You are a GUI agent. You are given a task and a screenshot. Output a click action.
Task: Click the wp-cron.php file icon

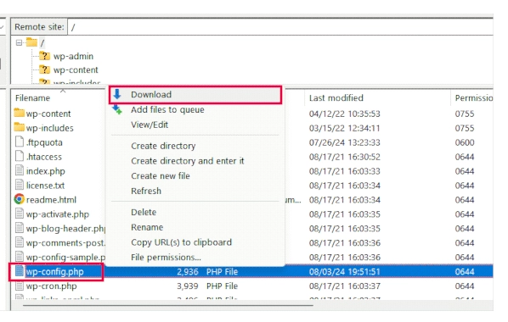pos(20,286)
